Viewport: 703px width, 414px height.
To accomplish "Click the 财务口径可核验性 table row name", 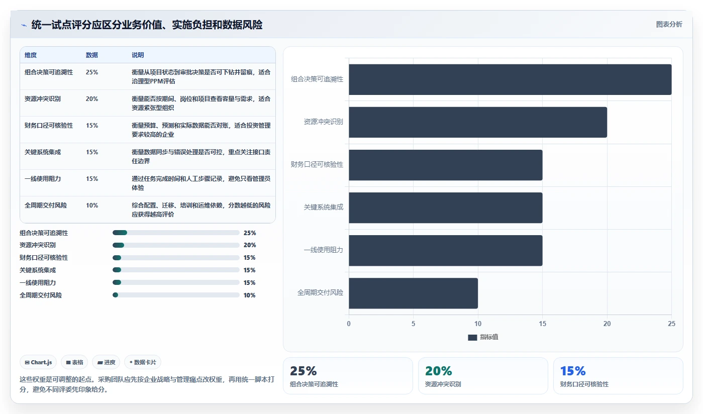I will 49,126.
